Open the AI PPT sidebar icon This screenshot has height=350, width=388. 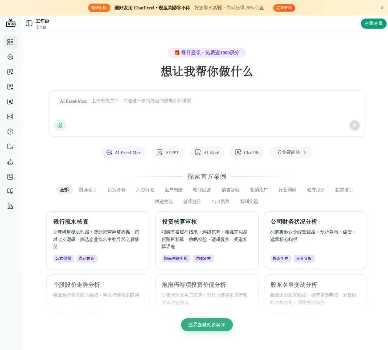tap(10, 72)
